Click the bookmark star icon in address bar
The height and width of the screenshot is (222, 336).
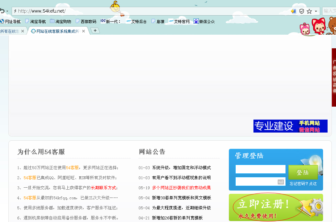[309, 11]
